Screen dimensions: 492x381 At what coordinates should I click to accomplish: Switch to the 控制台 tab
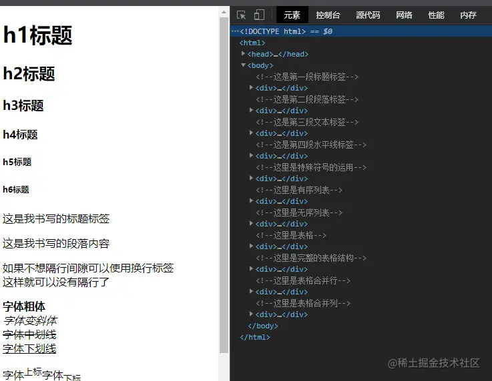[x=328, y=15]
